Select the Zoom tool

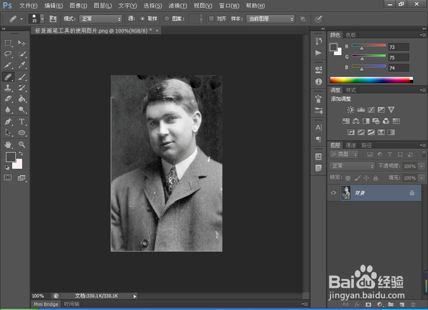coord(22,144)
